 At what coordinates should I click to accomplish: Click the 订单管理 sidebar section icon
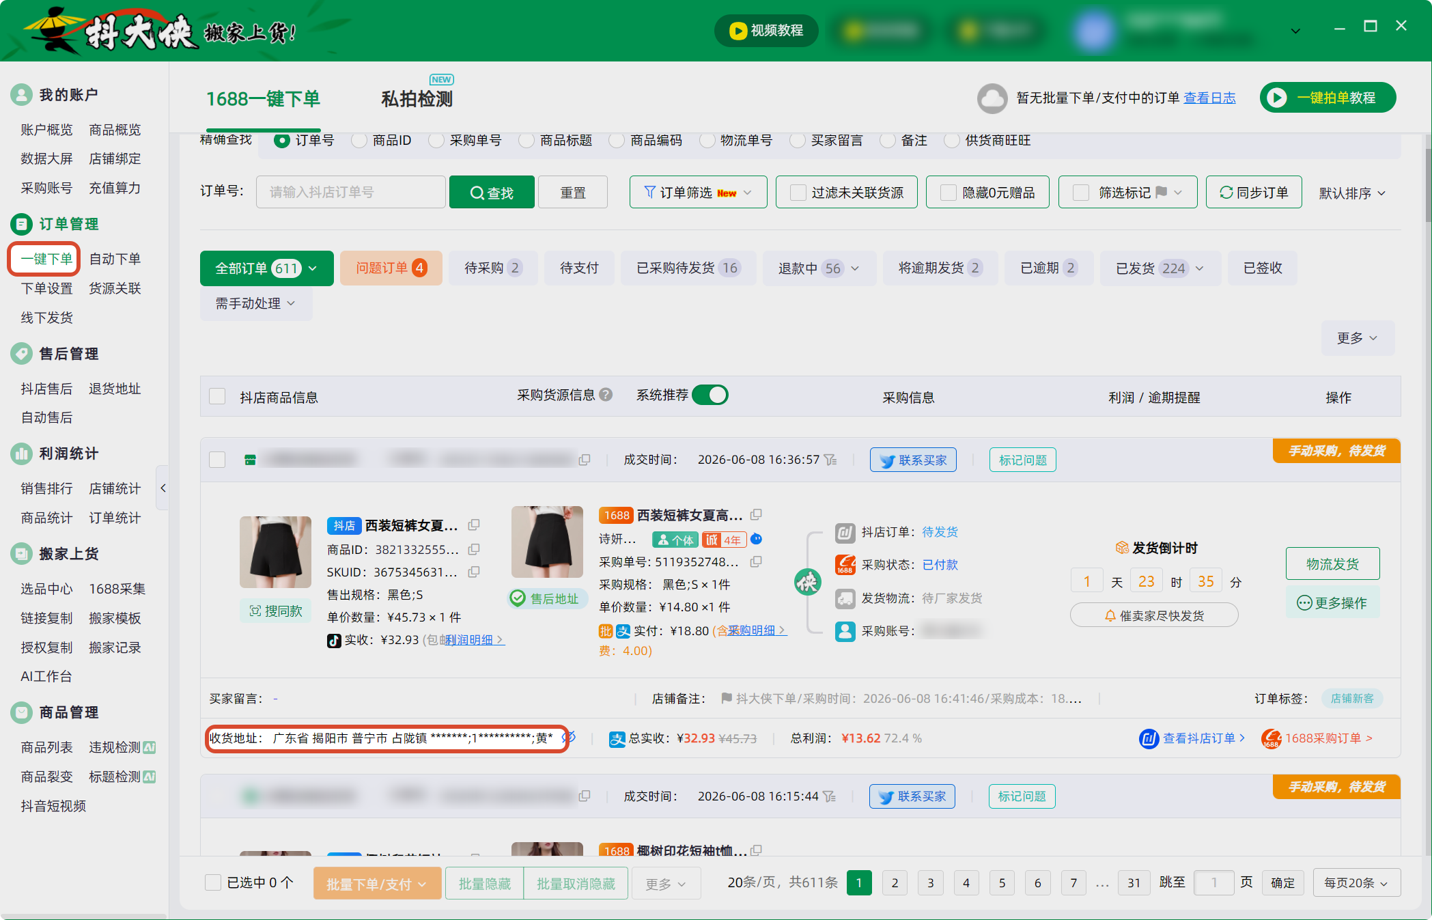tap(21, 224)
